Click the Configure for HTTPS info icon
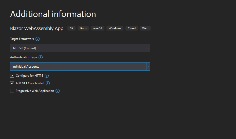Viewport: 236px width, 139px height. pyautogui.click(x=47, y=76)
